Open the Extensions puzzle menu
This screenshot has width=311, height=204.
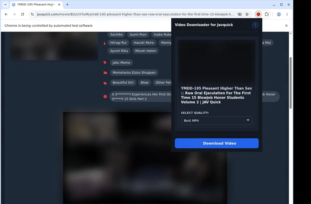266,14
